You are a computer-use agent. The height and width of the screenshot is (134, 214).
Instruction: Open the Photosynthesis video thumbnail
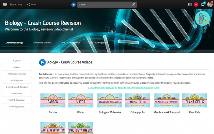tap(80, 128)
